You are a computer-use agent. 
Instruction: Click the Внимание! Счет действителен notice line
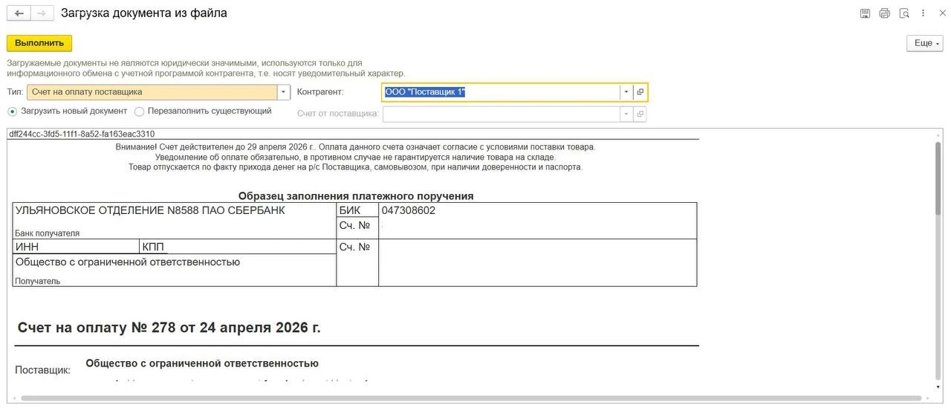(x=355, y=147)
